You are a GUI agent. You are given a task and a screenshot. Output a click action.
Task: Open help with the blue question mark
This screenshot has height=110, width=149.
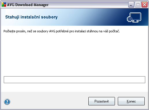pyautogui.click(x=7, y=102)
